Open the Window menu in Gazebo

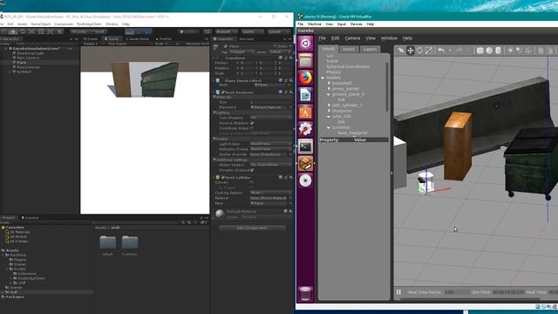(389, 38)
